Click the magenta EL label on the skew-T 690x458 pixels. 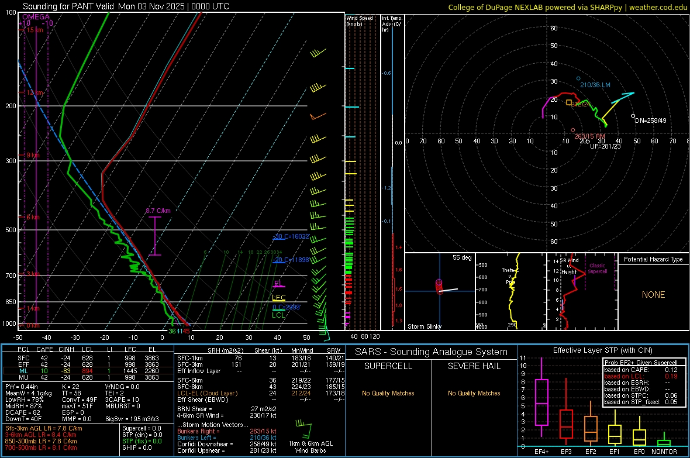click(x=278, y=284)
